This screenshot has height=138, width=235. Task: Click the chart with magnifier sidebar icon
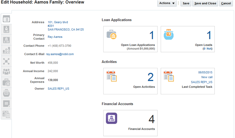[6, 50]
